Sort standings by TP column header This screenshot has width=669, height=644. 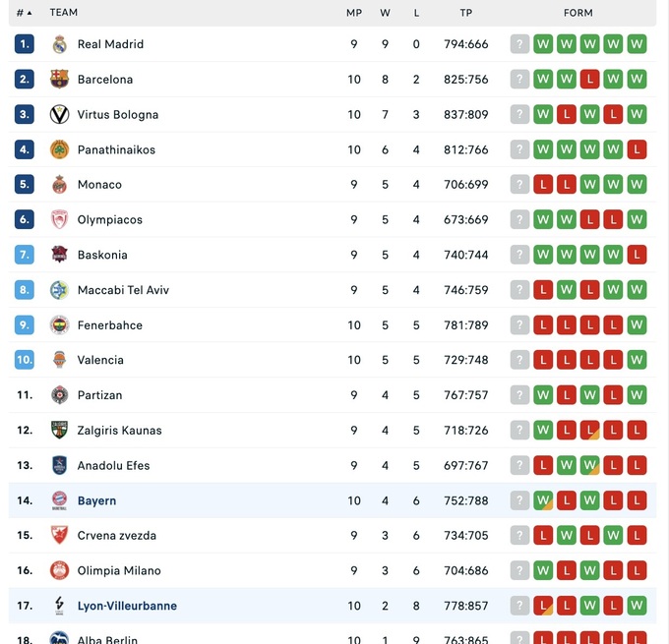point(465,13)
